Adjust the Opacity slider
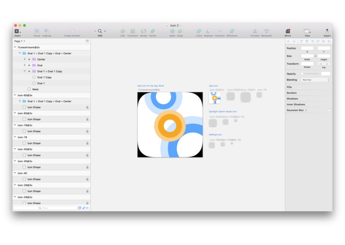The height and width of the screenshot is (245, 345). 310,73
